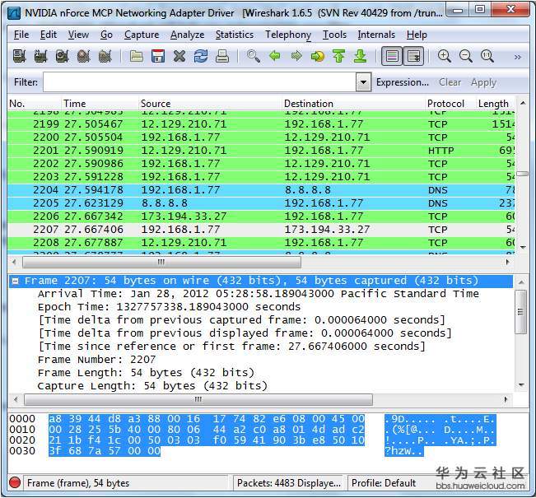Sort packets by the Source column header
This screenshot has height=498, width=536.
coord(210,103)
